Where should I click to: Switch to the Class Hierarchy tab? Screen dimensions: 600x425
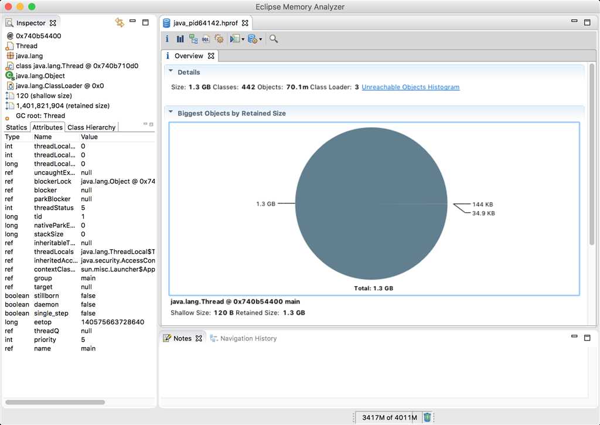click(91, 127)
